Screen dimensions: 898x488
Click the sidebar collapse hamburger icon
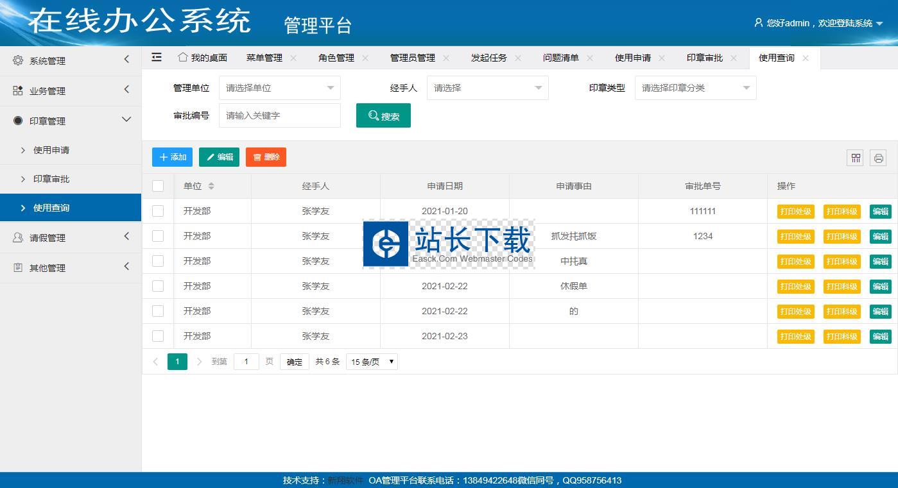157,57
